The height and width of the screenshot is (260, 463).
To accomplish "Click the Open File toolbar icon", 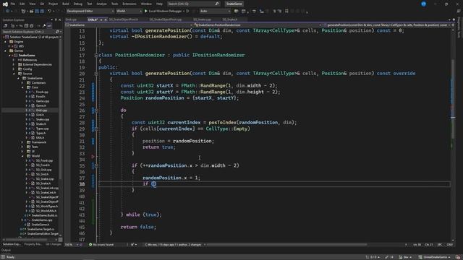I will [31, 12].
